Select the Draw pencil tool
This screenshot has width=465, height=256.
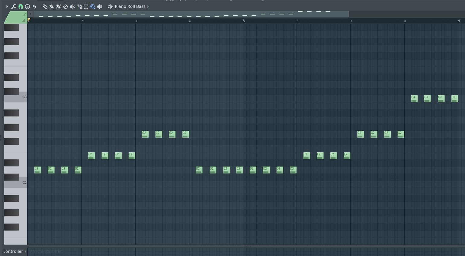(45, 7)
